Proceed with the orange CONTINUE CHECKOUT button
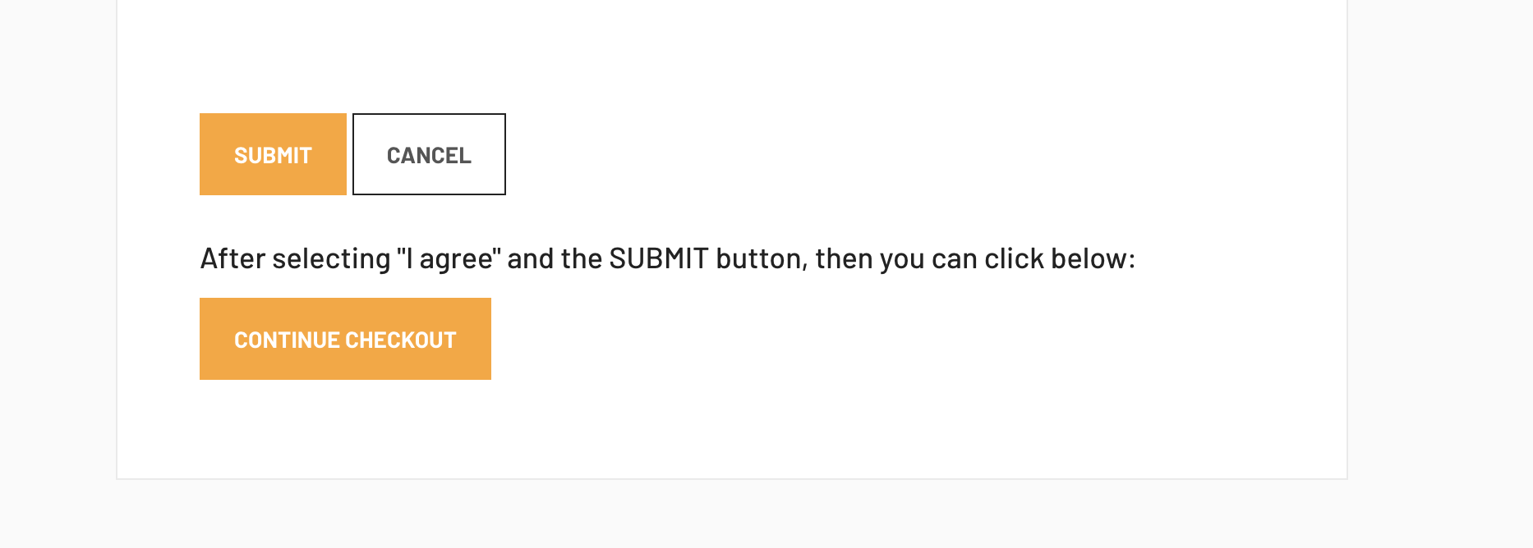The height and width of the screenshot is (548, 1533). (345, 339)
